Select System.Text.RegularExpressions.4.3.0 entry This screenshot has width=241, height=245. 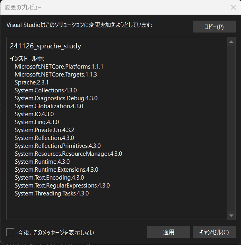[62, 186]
